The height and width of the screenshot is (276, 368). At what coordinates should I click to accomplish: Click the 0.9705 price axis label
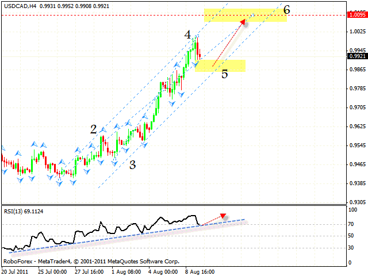click(x=358, y=108)
